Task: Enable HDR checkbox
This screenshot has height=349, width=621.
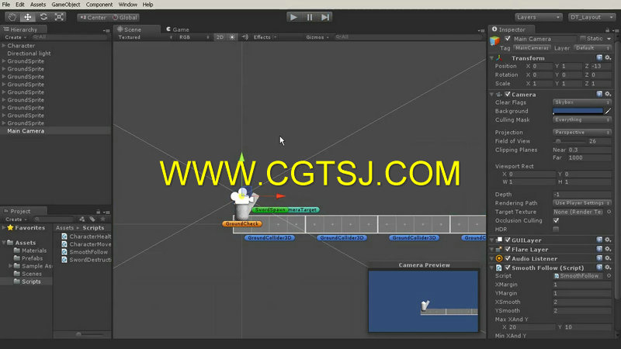Action: [x=556, y=229]
